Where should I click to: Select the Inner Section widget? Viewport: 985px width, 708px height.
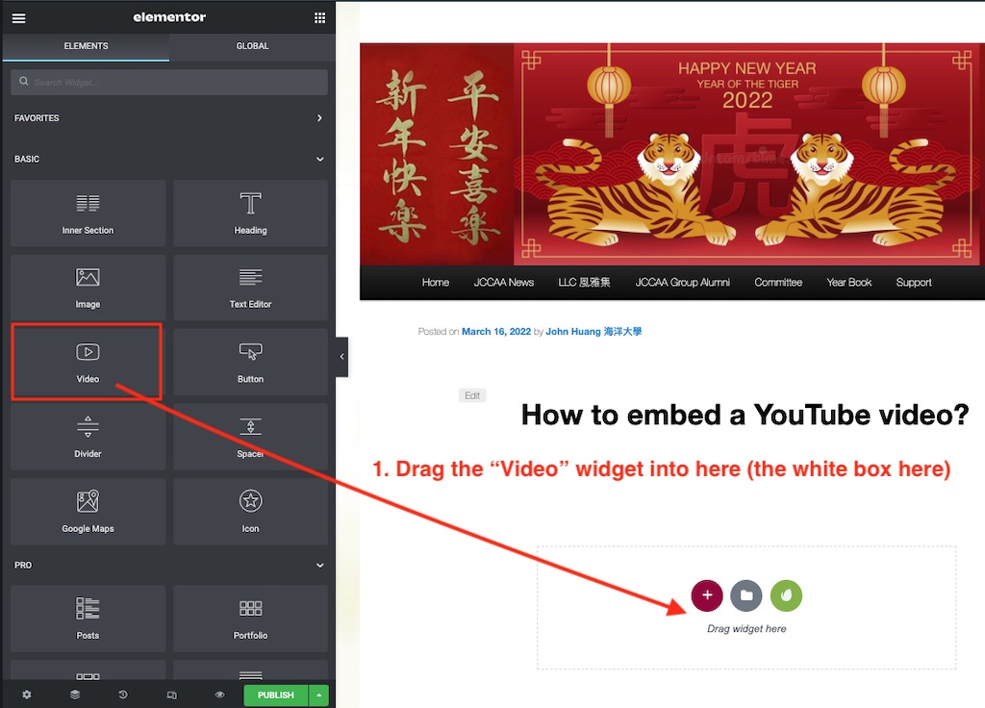tap(88, 213)
